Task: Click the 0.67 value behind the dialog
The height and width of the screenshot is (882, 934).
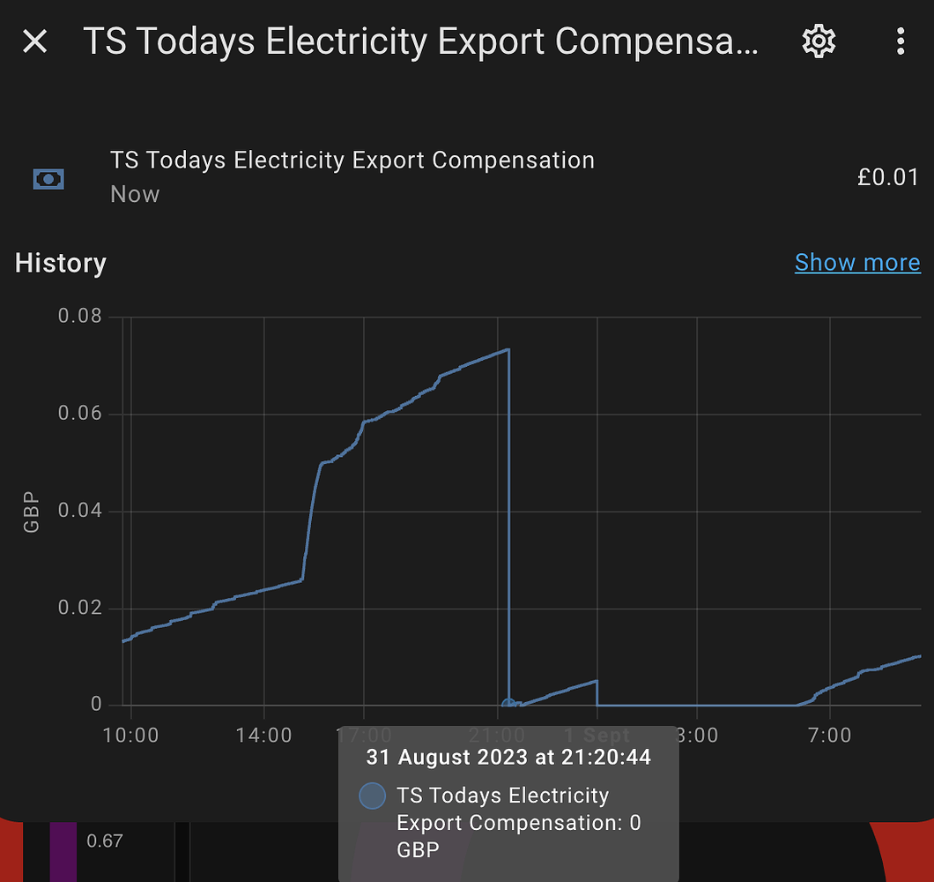Action: click(104, 841)
